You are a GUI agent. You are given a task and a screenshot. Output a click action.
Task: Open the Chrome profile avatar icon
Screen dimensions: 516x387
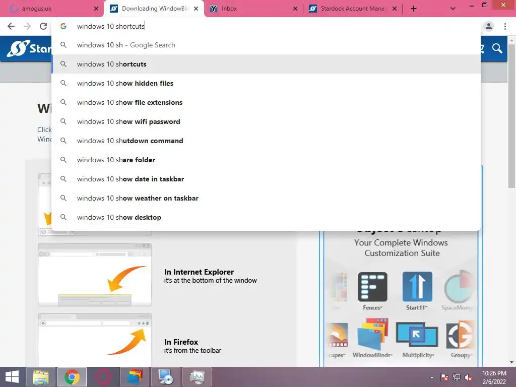pyautogui.click(x=489, y=26)
